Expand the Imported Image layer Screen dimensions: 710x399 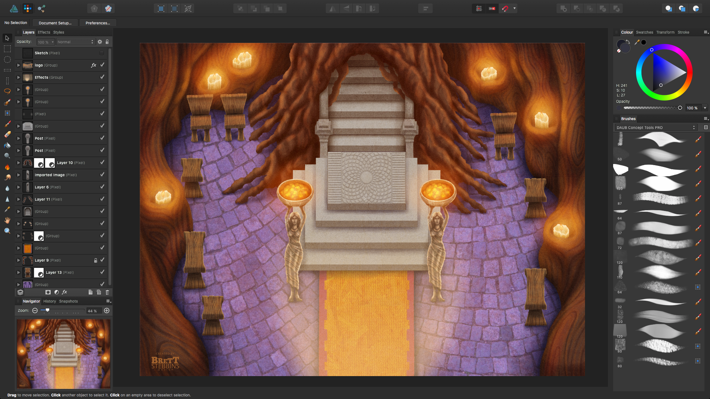click(18, 175)
